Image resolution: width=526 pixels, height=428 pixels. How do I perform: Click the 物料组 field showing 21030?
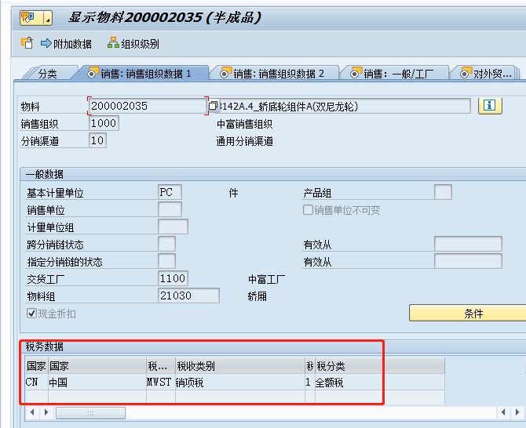188,296
